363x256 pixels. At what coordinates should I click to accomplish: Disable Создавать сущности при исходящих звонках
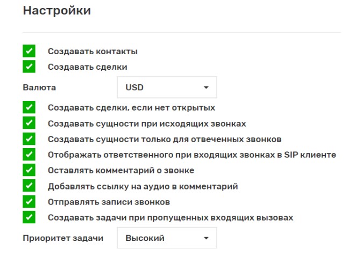point(29,123)
